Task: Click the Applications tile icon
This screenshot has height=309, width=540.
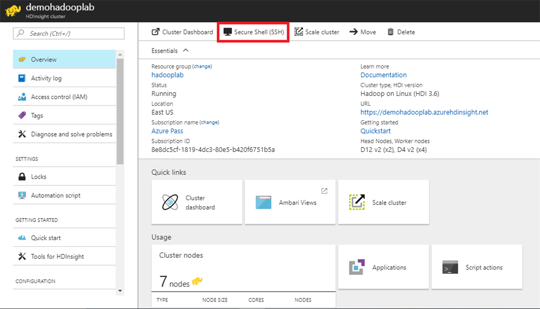Action: (357, 267)
